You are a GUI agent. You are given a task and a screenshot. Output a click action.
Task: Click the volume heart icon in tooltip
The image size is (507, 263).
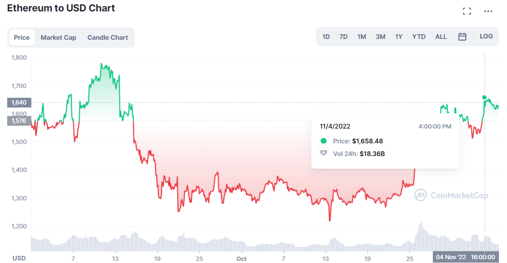pyautogui.click(x=323, y=153)
